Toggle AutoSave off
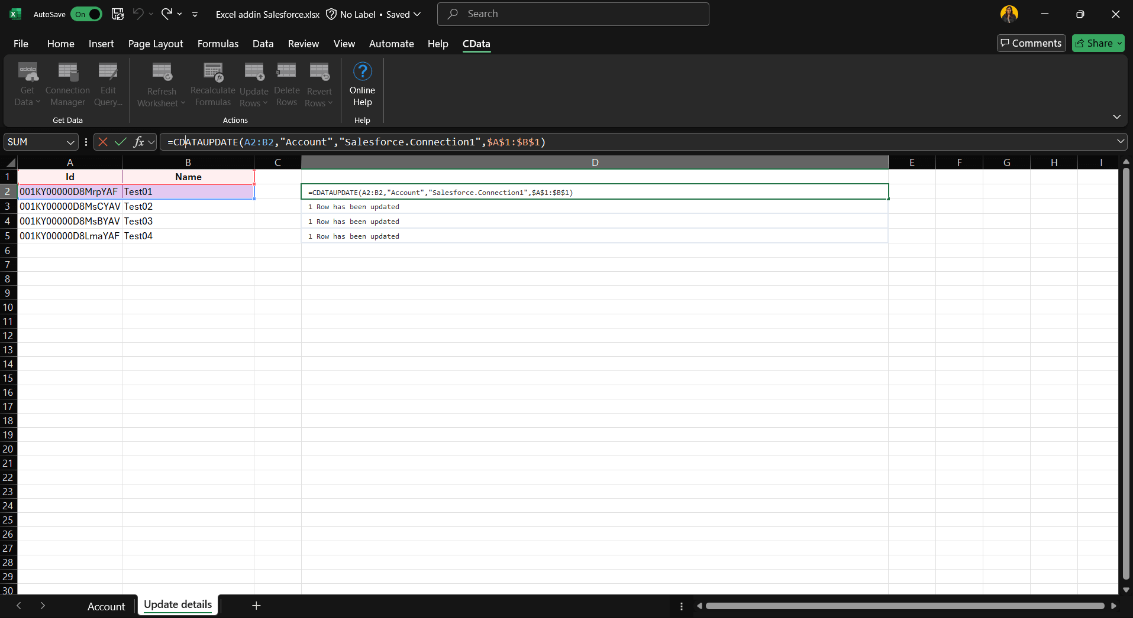 click(x=86, y=14)
